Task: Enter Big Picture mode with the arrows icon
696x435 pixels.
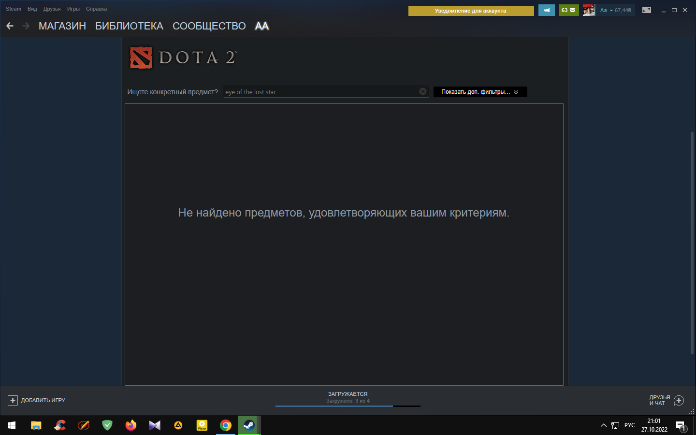Action: 647,10
